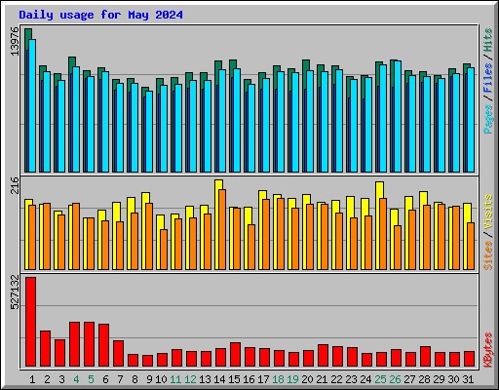Click the red KBytes bar for day 4

[x=74, y=344]
